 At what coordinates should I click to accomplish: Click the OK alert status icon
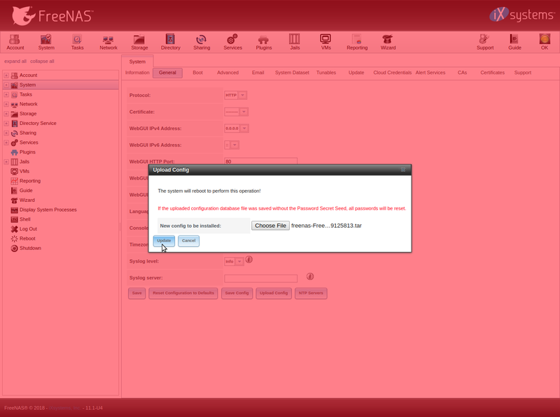click(545, 42)
